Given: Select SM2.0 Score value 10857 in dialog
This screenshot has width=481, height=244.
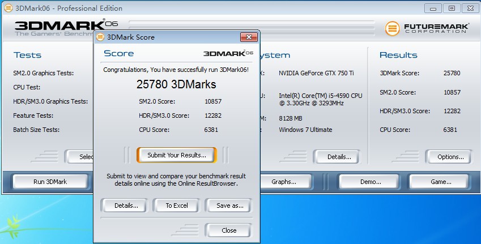Looking at the screenshot, I should pos(213,101).
